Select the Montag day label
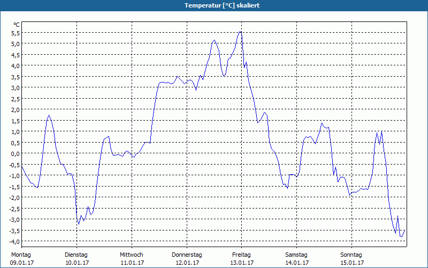The height and width of the screenshot is (268, 428). click(21, 255)
